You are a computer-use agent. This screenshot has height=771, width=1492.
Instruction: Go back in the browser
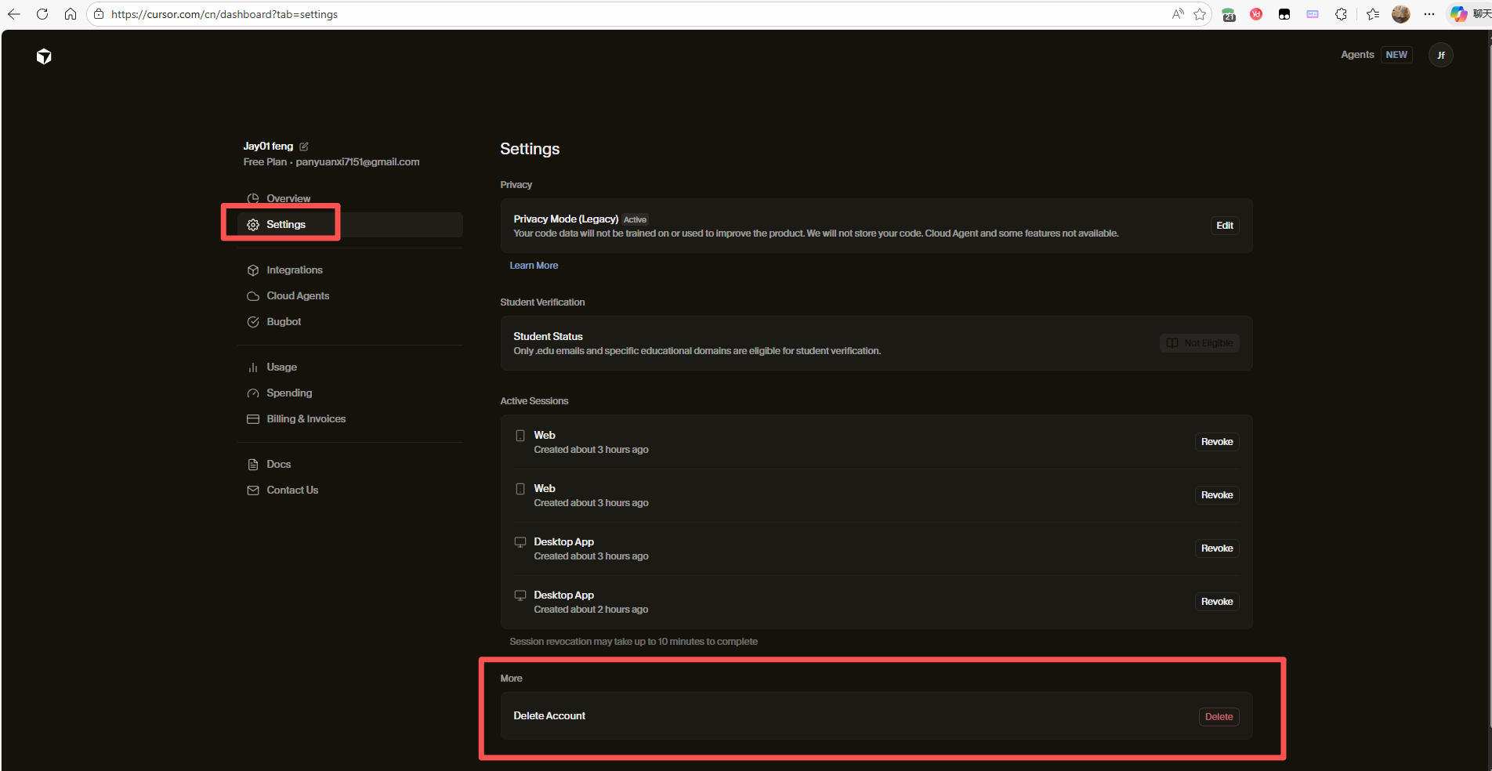point(14,14)
